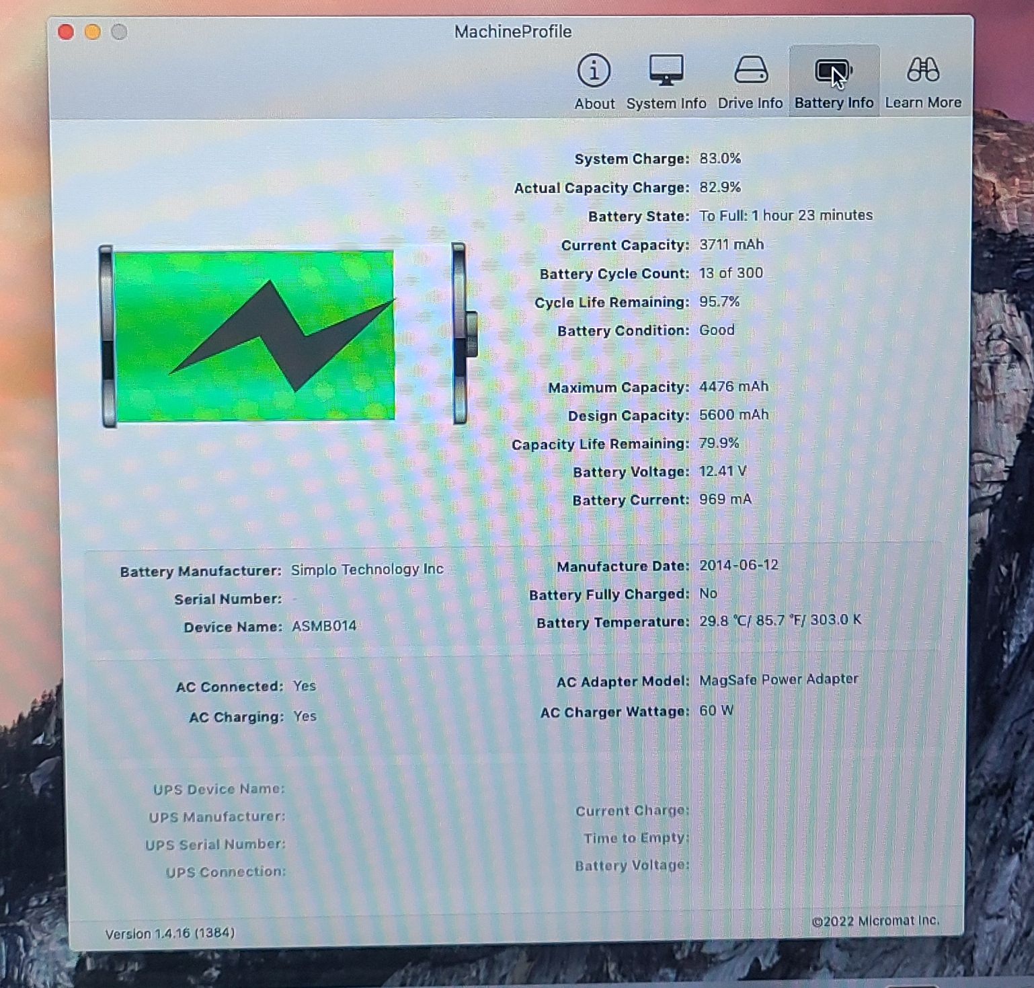Close the MachineProfile window with red button
Image resolution: width=1034 pixels, height=988 pixels.
66,32
